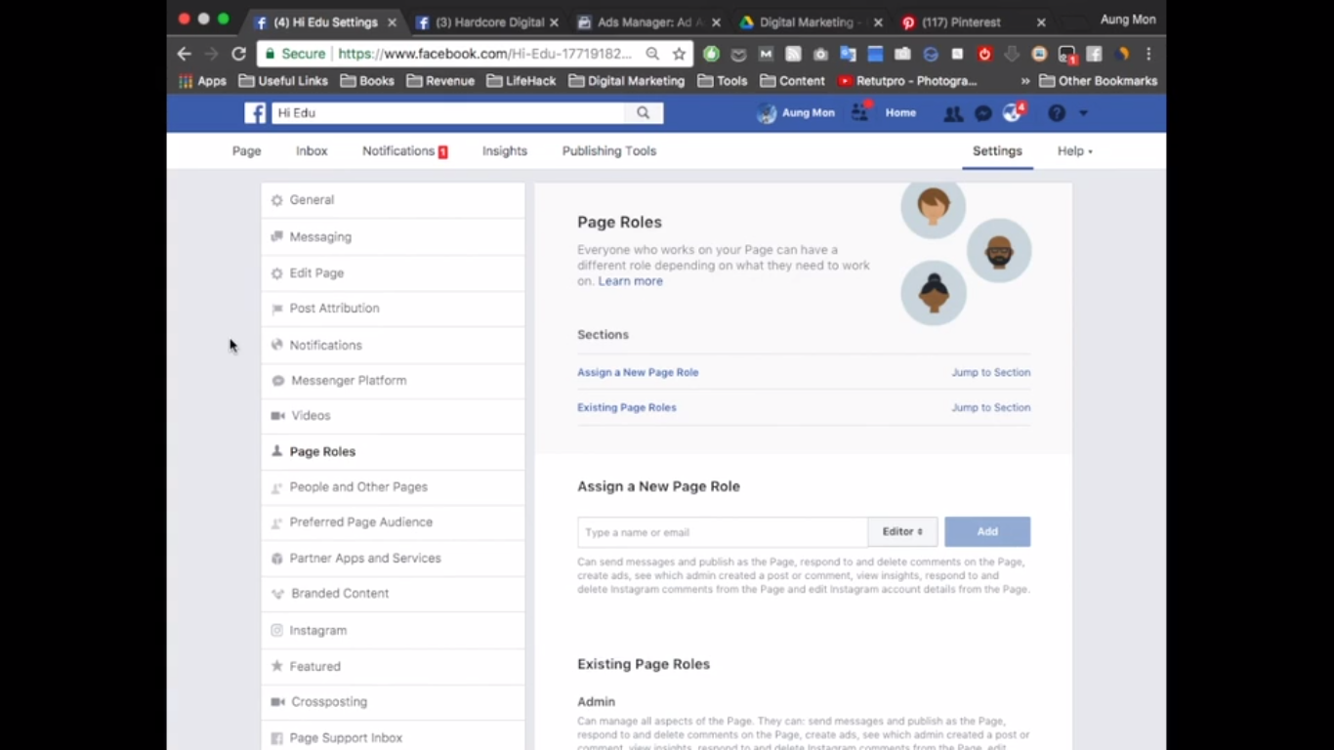1334x750 pixels.
Task: Select Edit Page in settings sidebar
Action: 393,273
